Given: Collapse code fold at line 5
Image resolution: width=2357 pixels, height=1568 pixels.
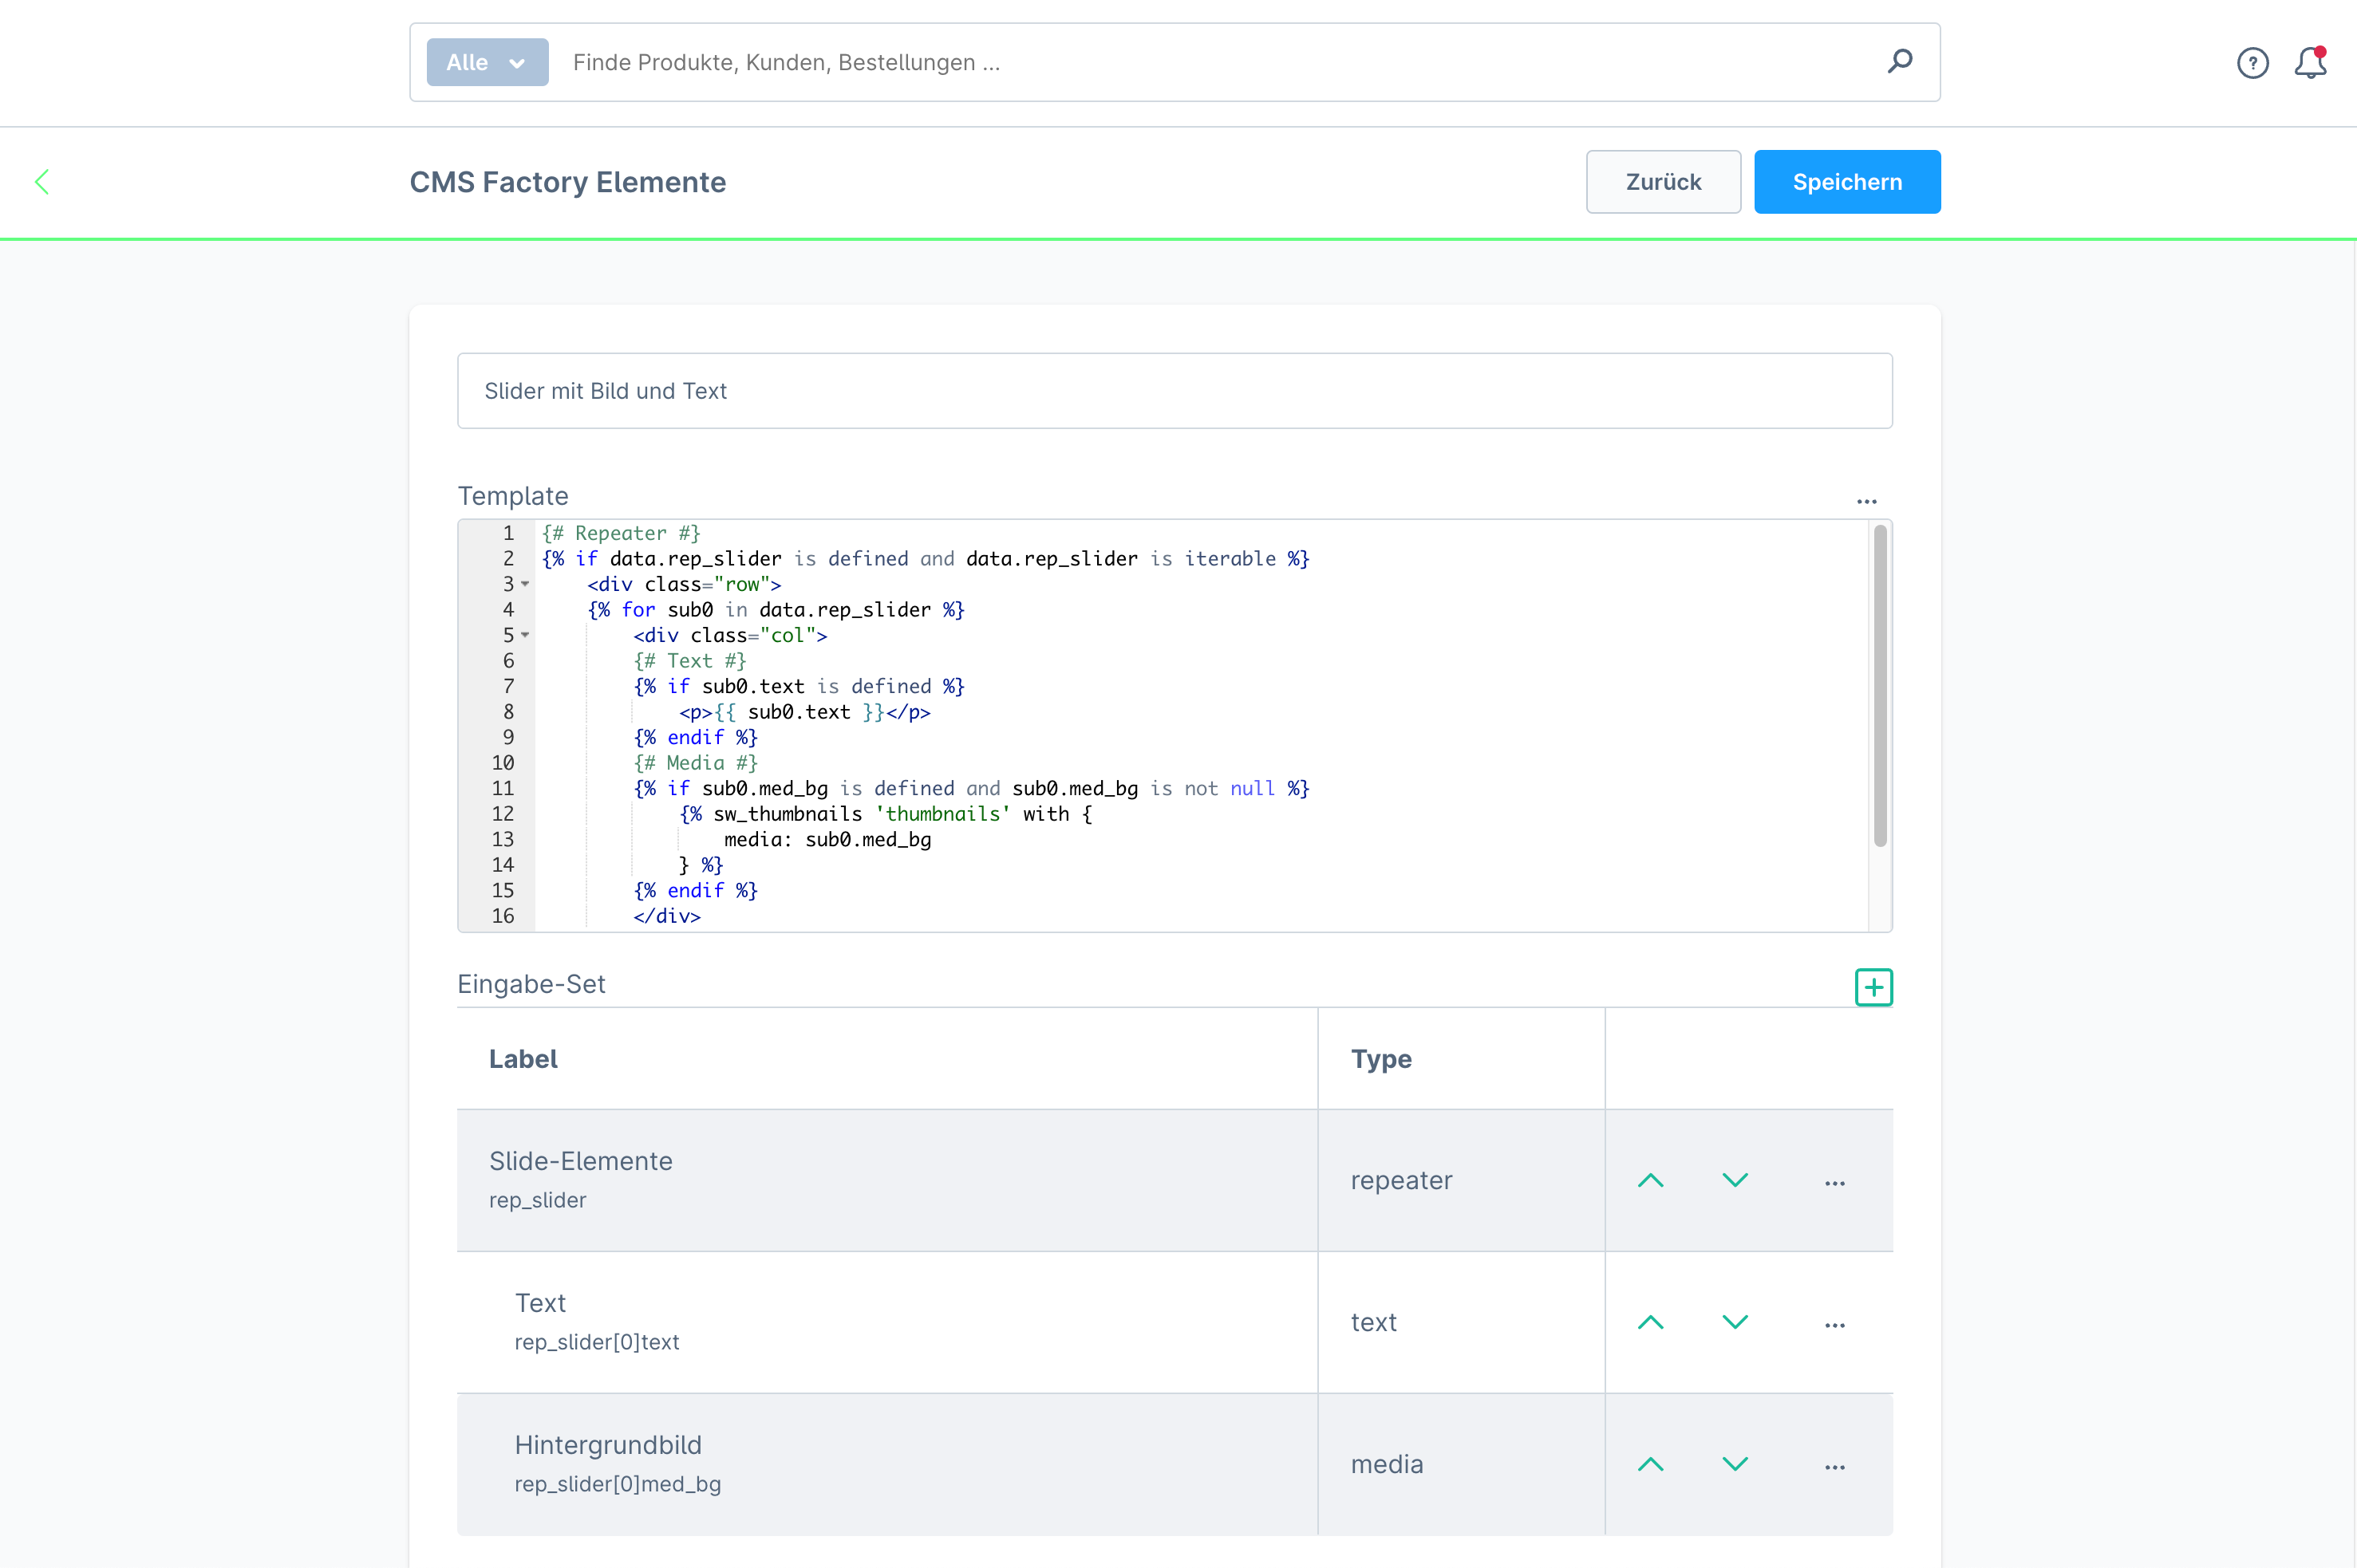Looking at the screenshot, I should 525,635.
